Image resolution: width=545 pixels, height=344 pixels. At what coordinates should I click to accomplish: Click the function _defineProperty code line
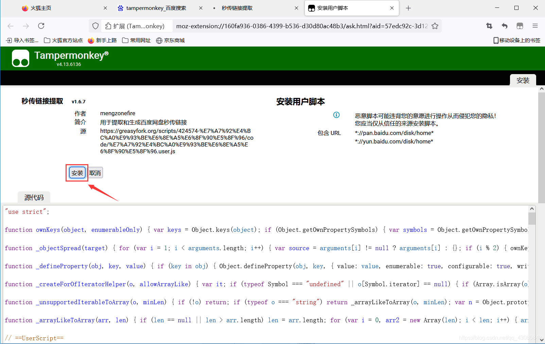(x=266, y=266)
